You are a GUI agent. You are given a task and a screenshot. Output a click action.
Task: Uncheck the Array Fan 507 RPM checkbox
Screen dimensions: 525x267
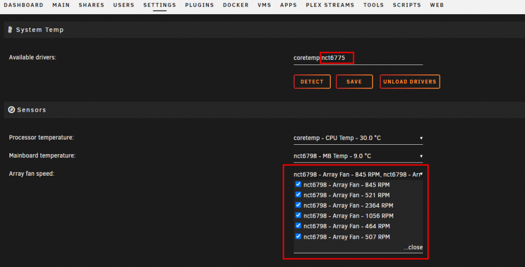point(298,236)
